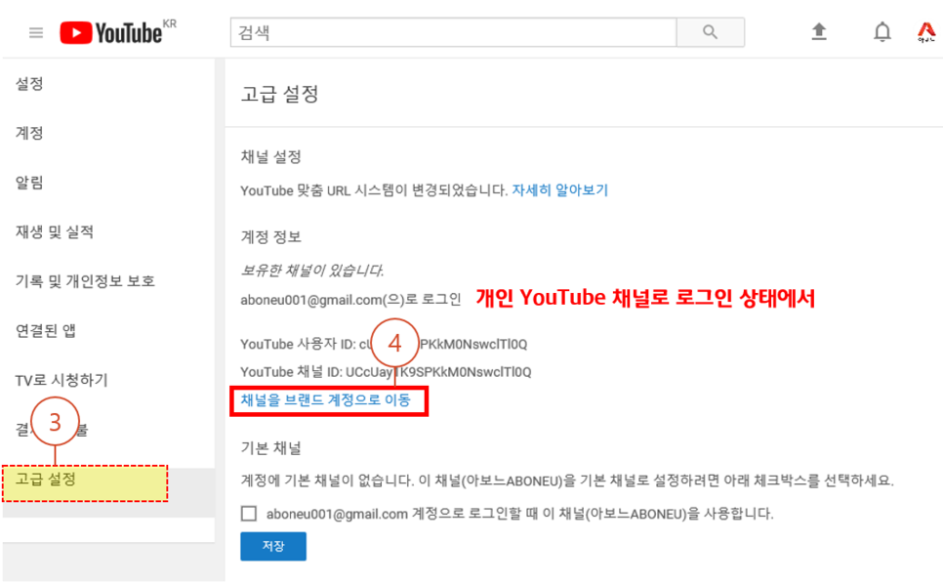Select 기록 및 개인정보 보호

85,281
